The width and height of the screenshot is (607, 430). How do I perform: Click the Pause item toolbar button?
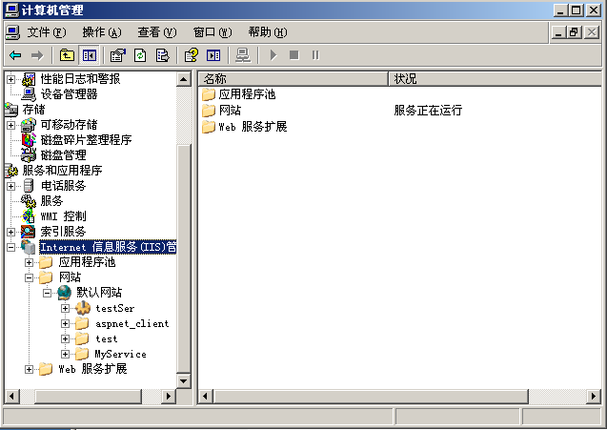pyautogui.click(x=315, y=55)
